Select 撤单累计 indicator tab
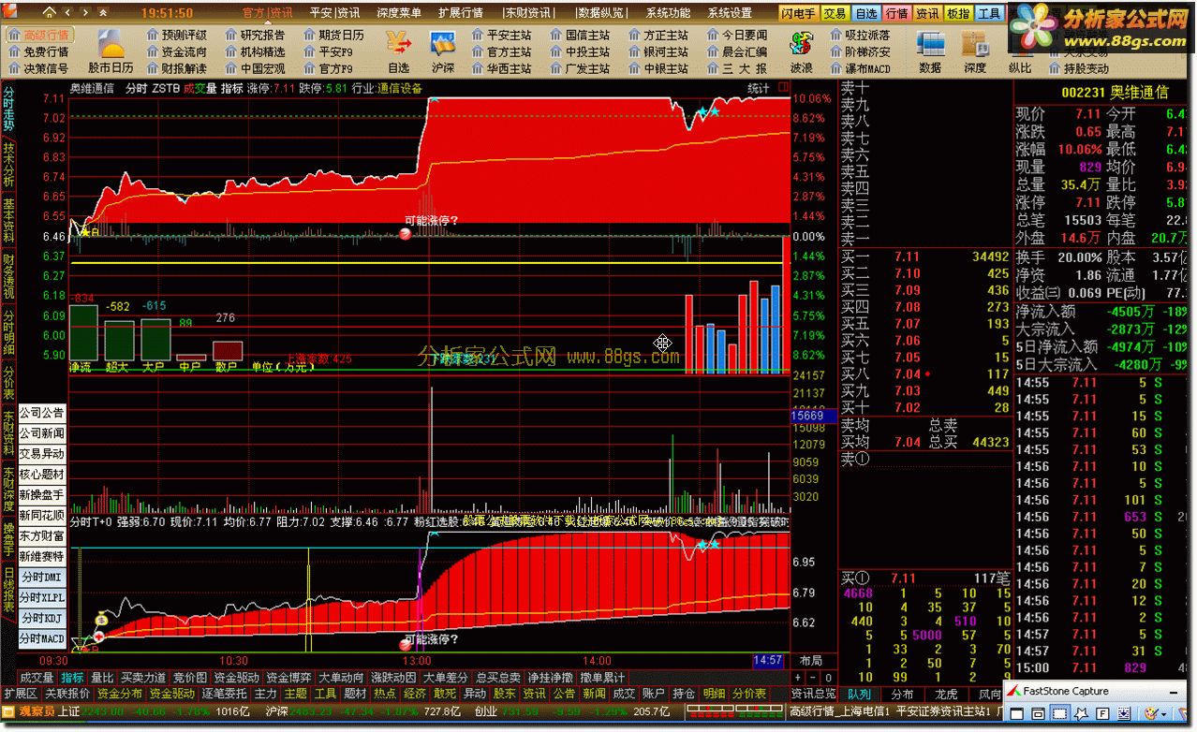This screenshot has width=1197, height=732. 603,678
